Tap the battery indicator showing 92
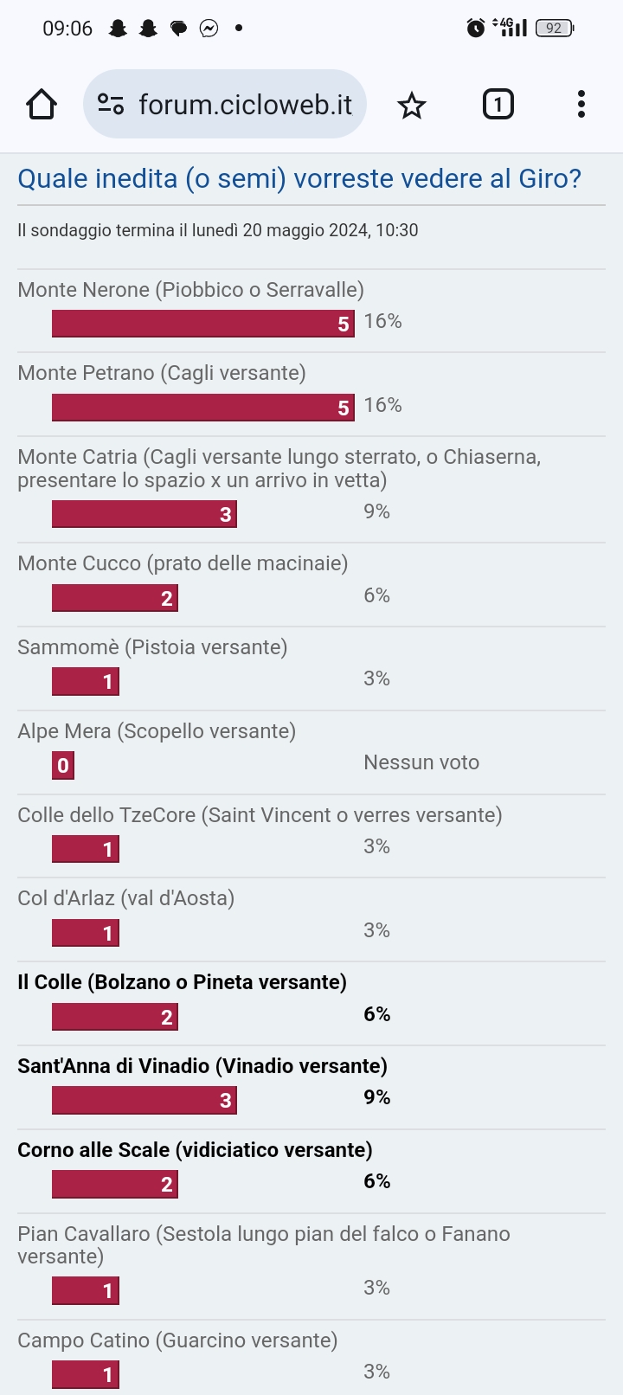 coord(555,28)
